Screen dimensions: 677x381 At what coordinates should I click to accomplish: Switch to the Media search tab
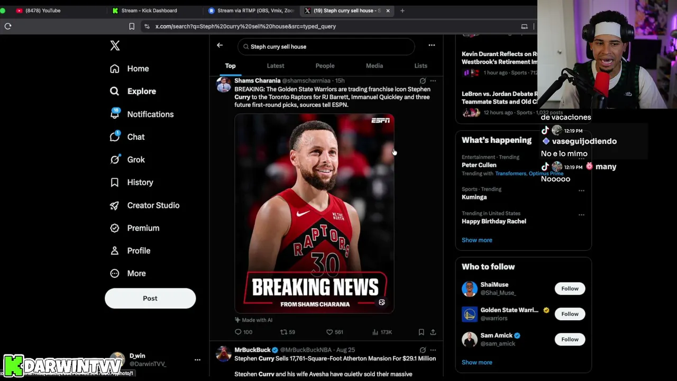click(x=374, y=66)
